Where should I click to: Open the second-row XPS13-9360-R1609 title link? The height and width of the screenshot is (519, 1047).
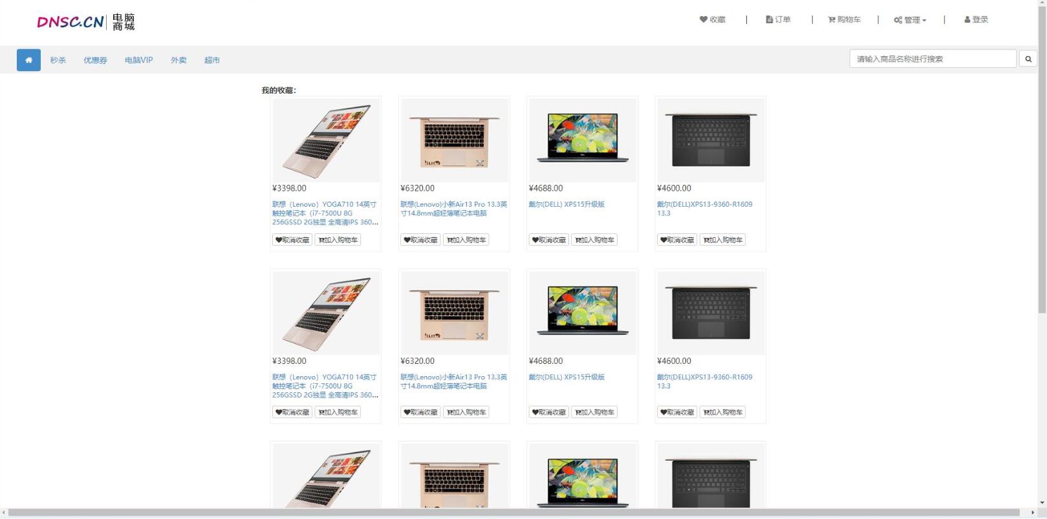pyautogui.click(x=705, y=381)
